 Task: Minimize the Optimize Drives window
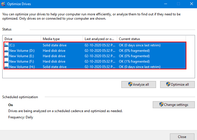click(166, 4)
